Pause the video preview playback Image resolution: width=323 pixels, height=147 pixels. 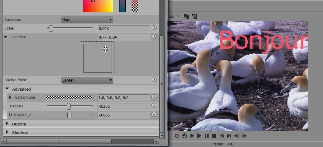[x=206, y=136]
